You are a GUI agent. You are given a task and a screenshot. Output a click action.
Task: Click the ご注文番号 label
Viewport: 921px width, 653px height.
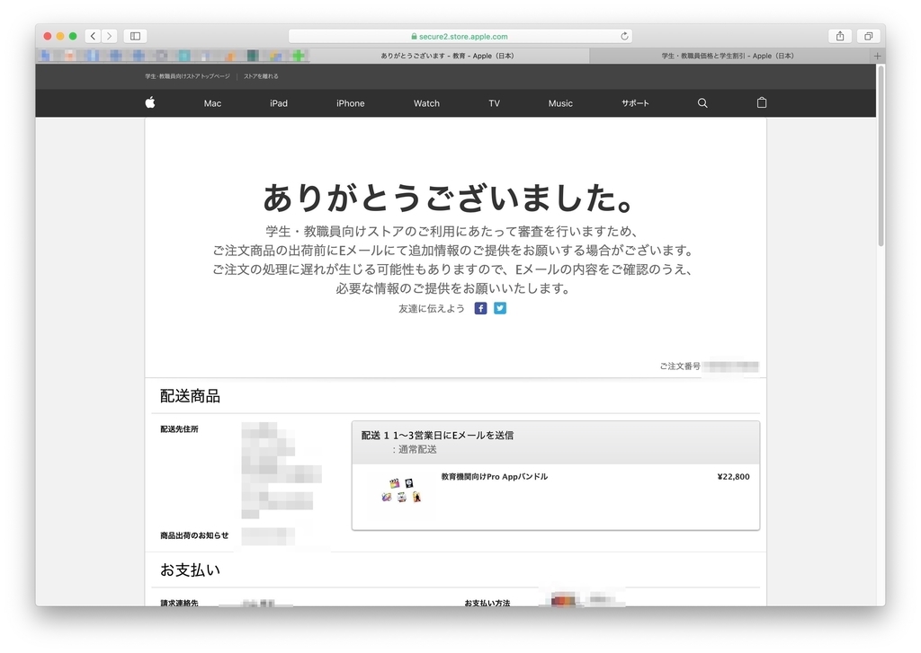click(x=680, y=366)
